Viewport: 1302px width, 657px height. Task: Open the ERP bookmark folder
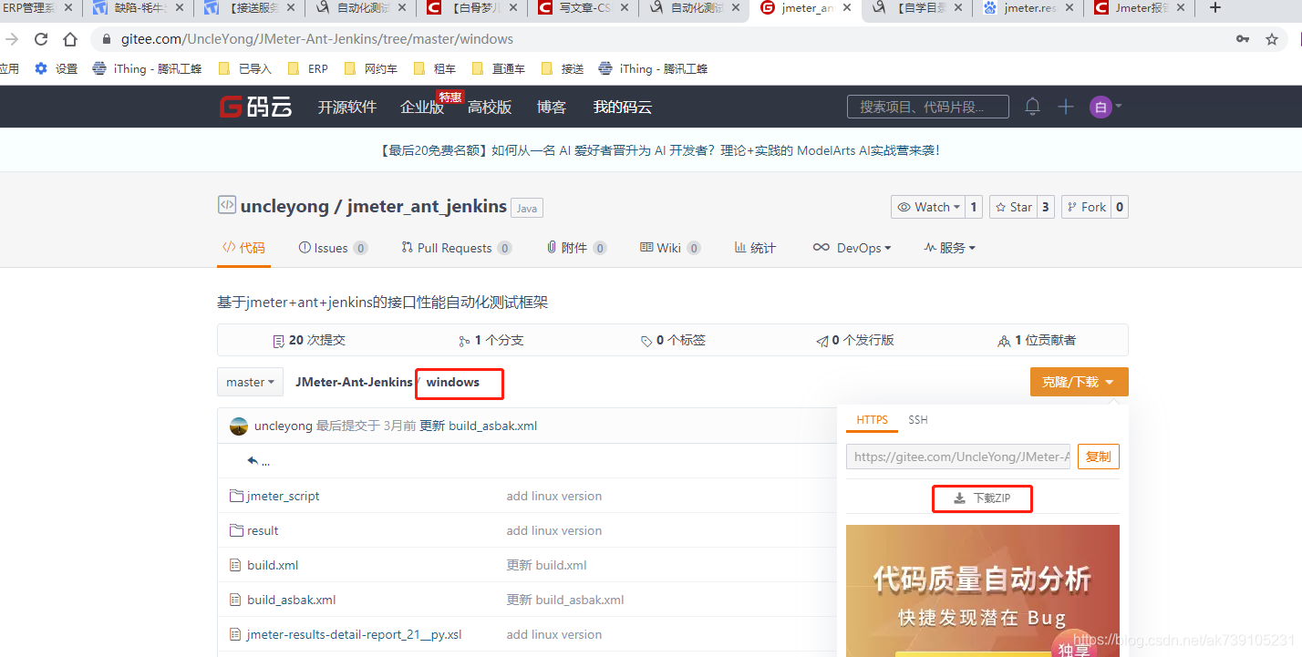(x=308, y=68)
